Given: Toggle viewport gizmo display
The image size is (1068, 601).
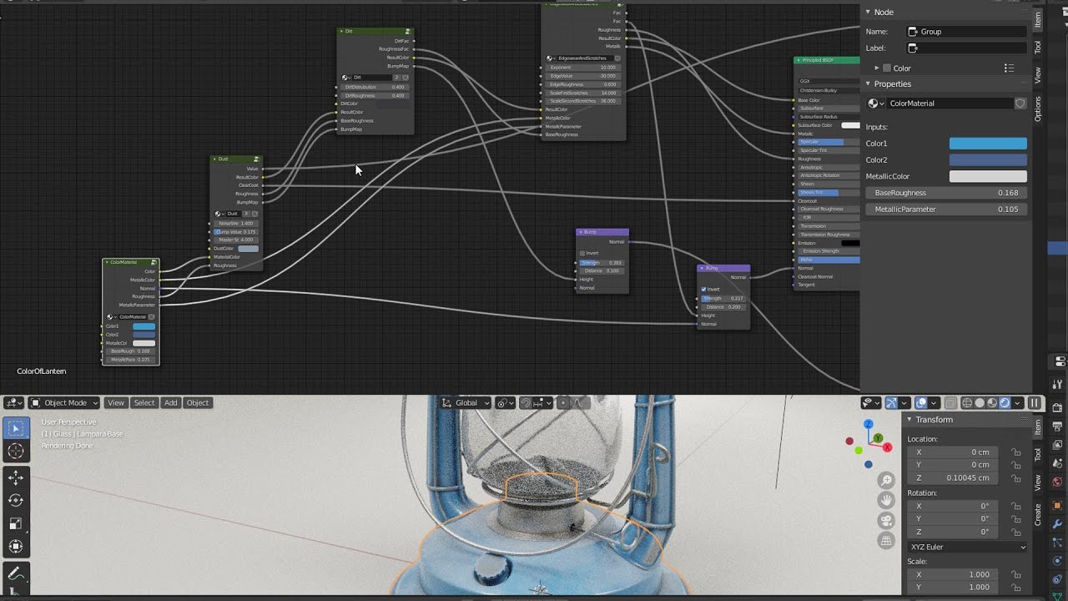Looking at the screenshot, I should (x=891, y=403).
